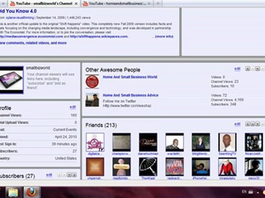Move Other Awesome People module down with arrow
The image size is (265, 198).
pyautogui.click(x=258, y=69)
